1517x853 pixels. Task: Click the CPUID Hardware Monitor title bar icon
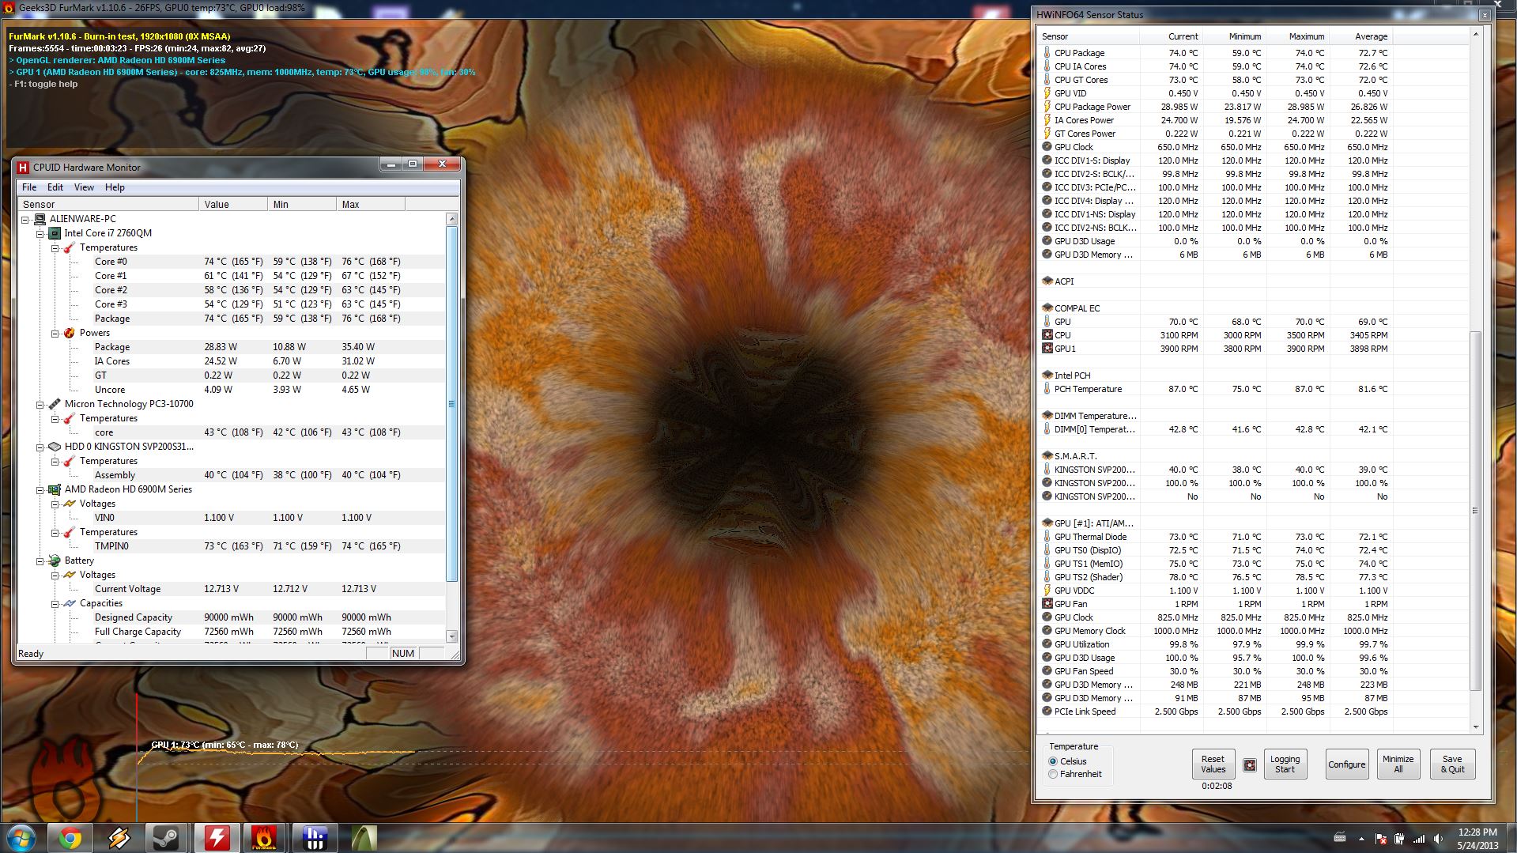tap(23, 167)
